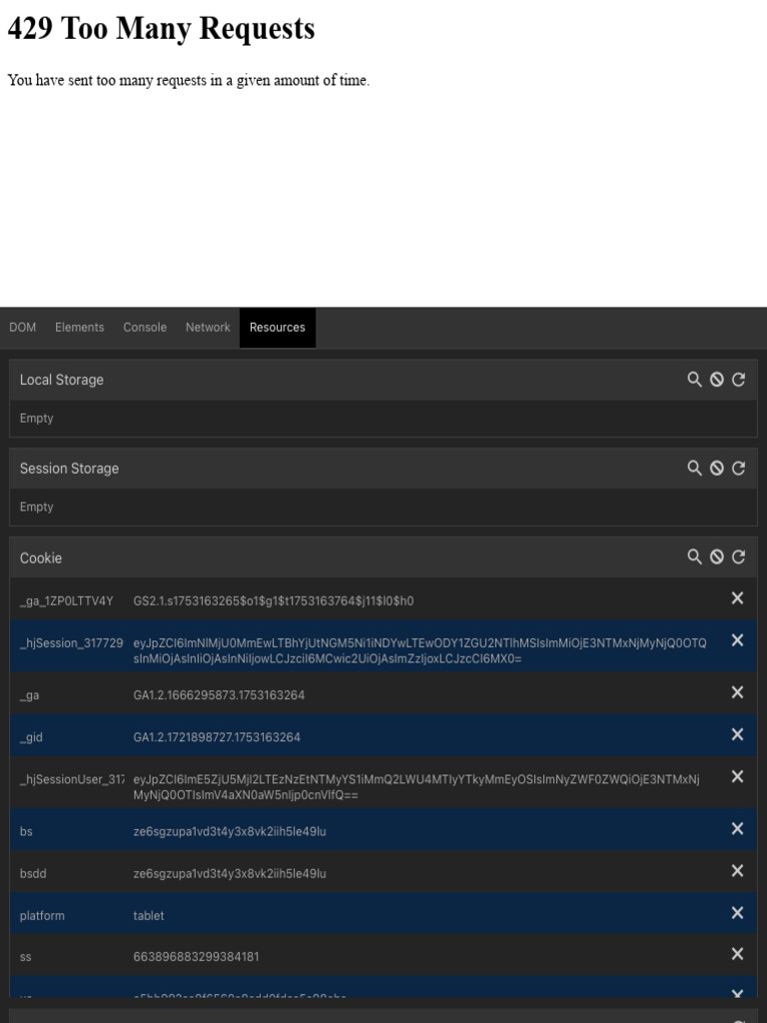Clear Session Storage using the ban icon
The height and width of the screenshot is (1023, 767).
(x=717, y=469)
